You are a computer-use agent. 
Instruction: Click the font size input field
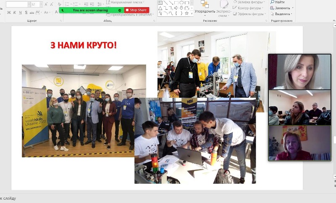[x=35, y=4]
